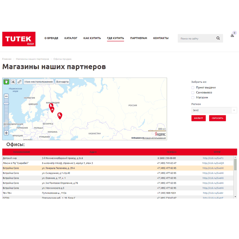The width and height of the screenshot is (239, 239).
Task: Click the Офисы продаж breadcrumb
Action: click(x=62, y=59)
